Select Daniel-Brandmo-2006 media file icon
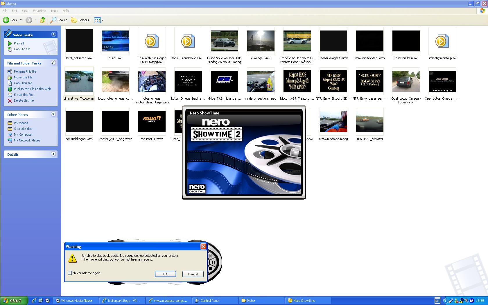The height and width of the screenshot is (305, 488). coord(188,41)
